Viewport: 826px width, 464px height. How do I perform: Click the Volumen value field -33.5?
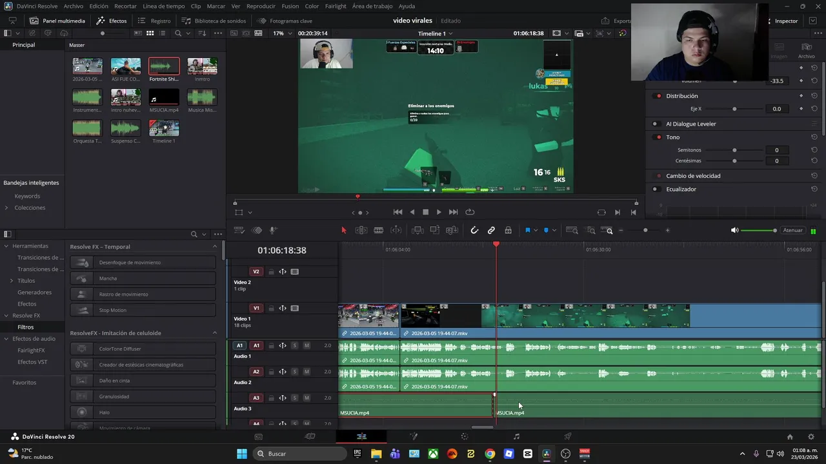[x=777, y=81]
